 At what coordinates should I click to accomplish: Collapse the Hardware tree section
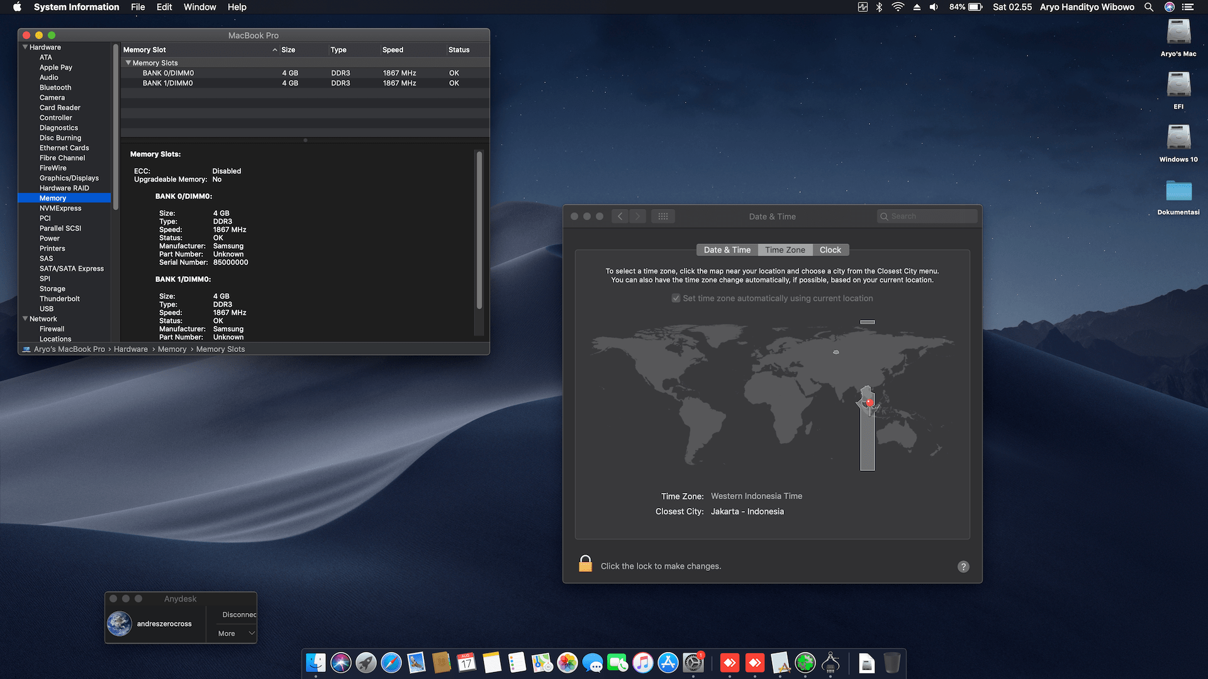[x=25, y=47]
